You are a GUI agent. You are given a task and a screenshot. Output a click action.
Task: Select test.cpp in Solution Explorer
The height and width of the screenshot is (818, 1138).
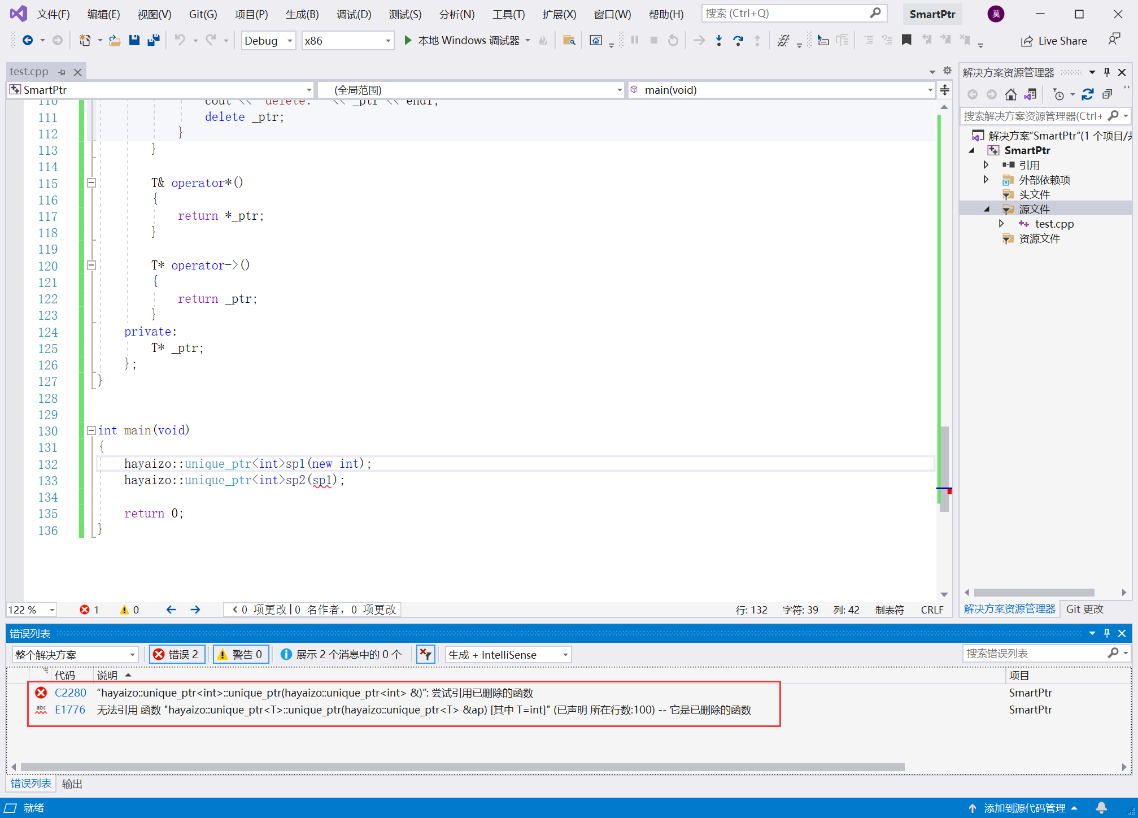click(1054, 224)
